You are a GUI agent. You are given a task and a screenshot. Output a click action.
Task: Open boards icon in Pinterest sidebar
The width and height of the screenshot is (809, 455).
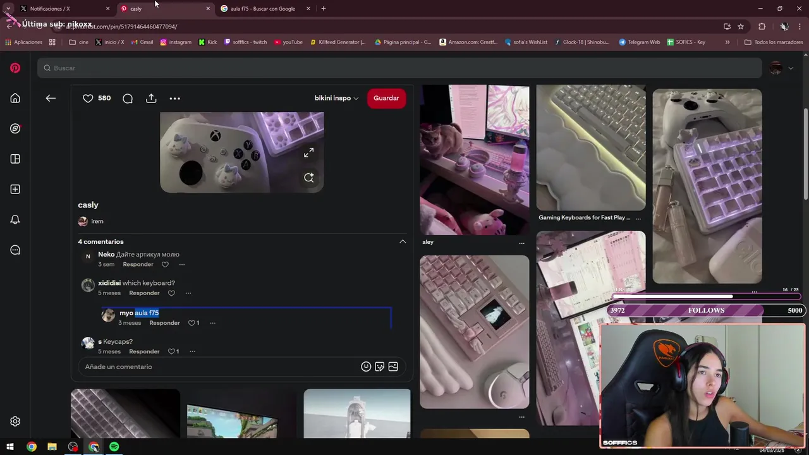pyautogui.click(x=15, y=159)
